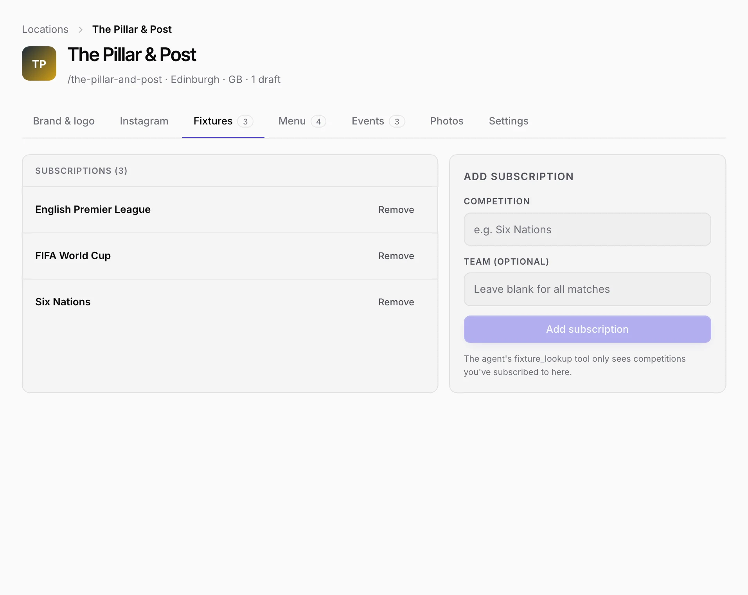Go to the Settings tab
This screenshot has width=748, height=595.
pyautogui.click(x=509, y=121)
